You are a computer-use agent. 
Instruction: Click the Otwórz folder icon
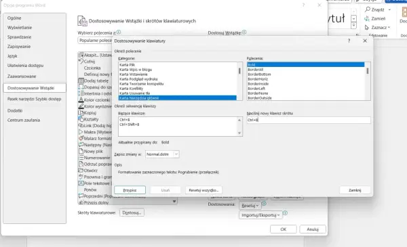click(x=81, y=171)
